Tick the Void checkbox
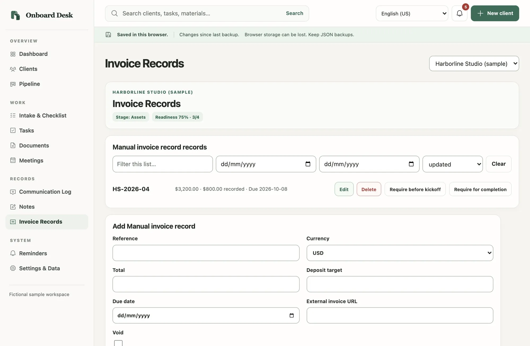 [118, 343]
